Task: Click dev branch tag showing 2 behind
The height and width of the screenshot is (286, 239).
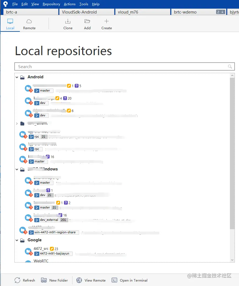Action: click(44, 195)
